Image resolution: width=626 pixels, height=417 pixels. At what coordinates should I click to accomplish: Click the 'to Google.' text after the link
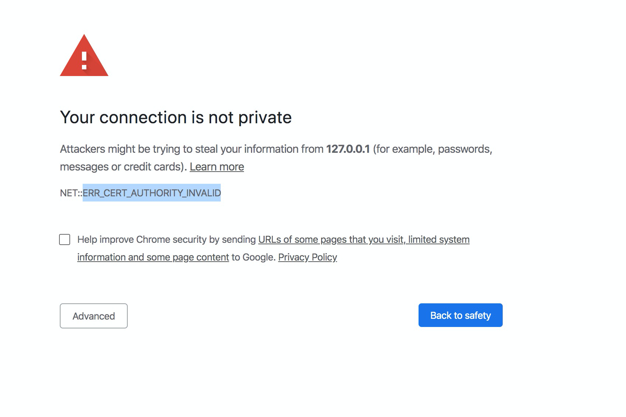pyautogui.click(x=254, y=257)
